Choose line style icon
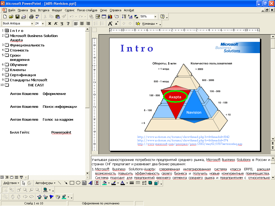This screenshot has width=275, height=206. (132, 183)
